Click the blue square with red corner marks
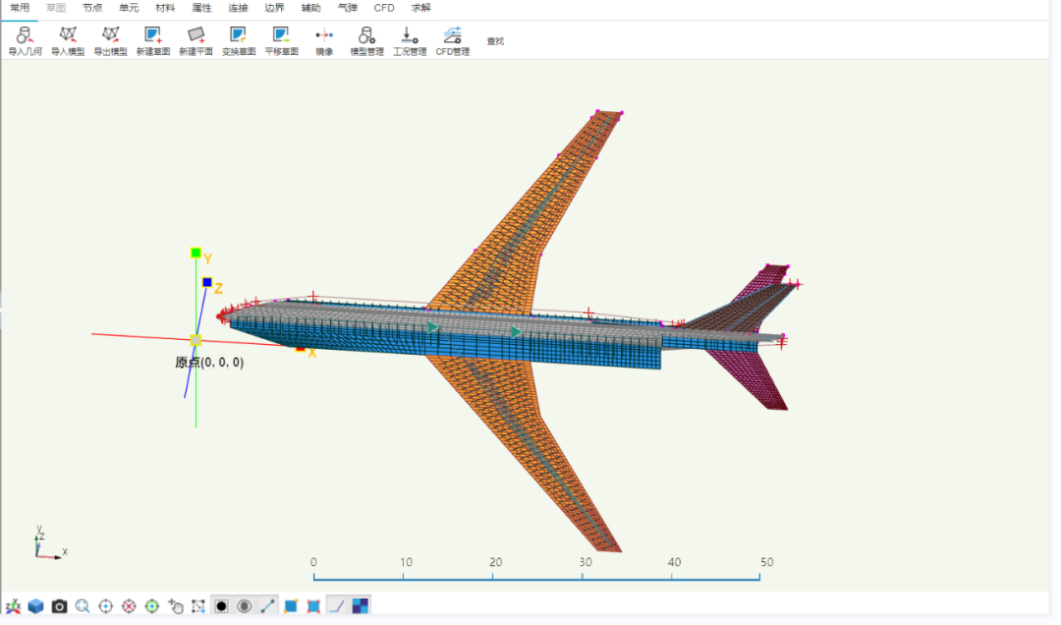The width and height of the screenshot is (1061, 625). tap(313, 606)
